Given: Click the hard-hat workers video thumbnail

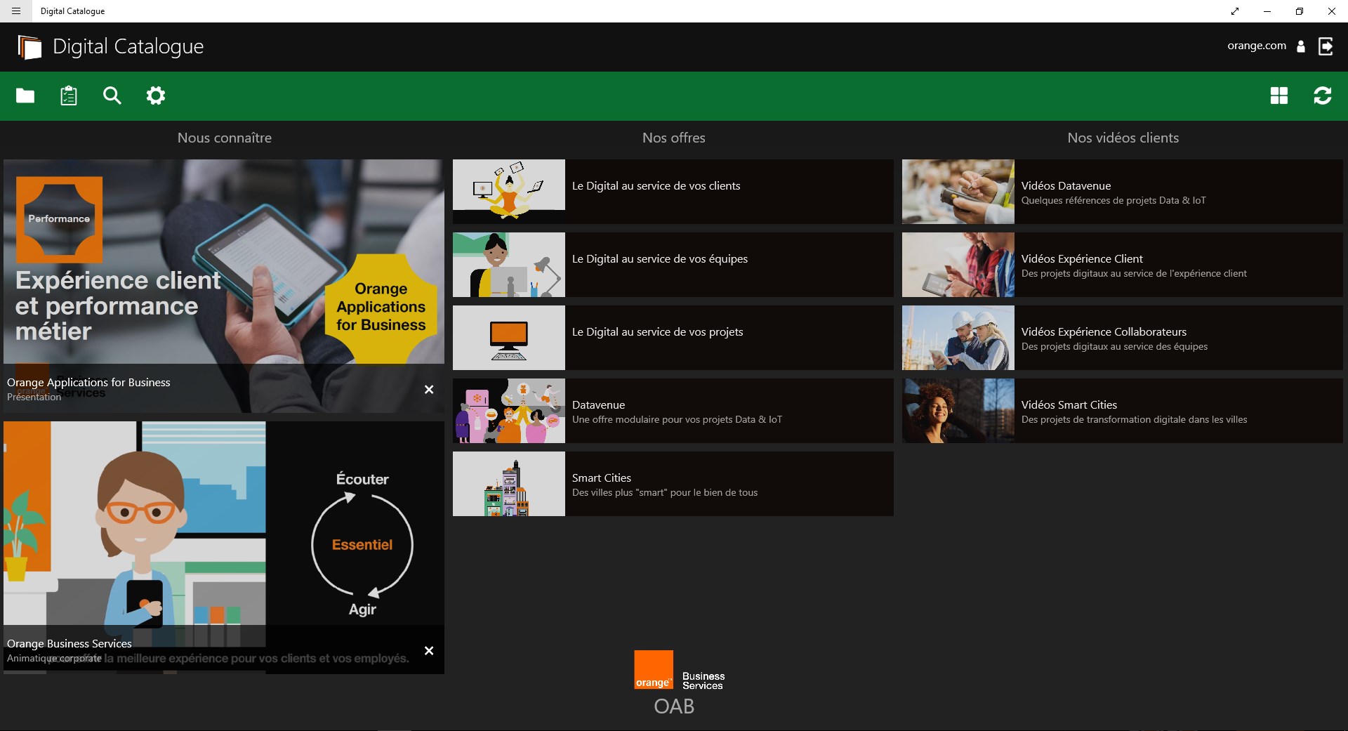Looking at the screenshot, I should (x=958, y=338).
